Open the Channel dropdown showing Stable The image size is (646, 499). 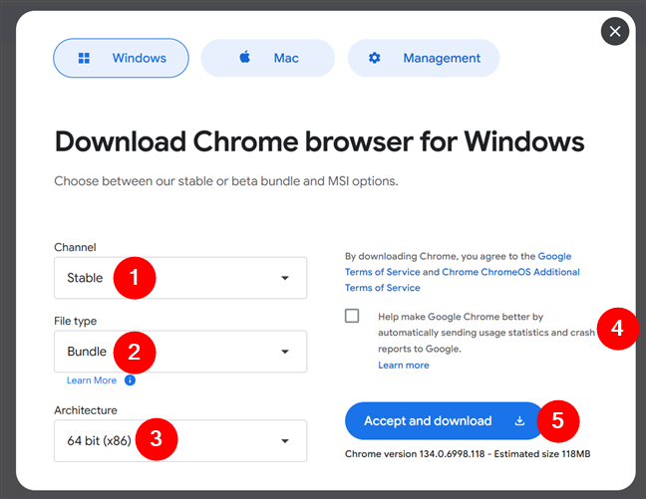(x=180, y=278)
